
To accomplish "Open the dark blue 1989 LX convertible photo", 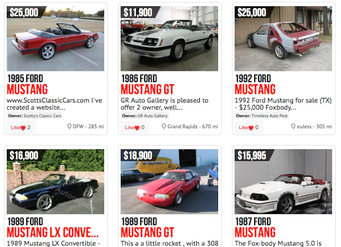I will tap(56, 182).
